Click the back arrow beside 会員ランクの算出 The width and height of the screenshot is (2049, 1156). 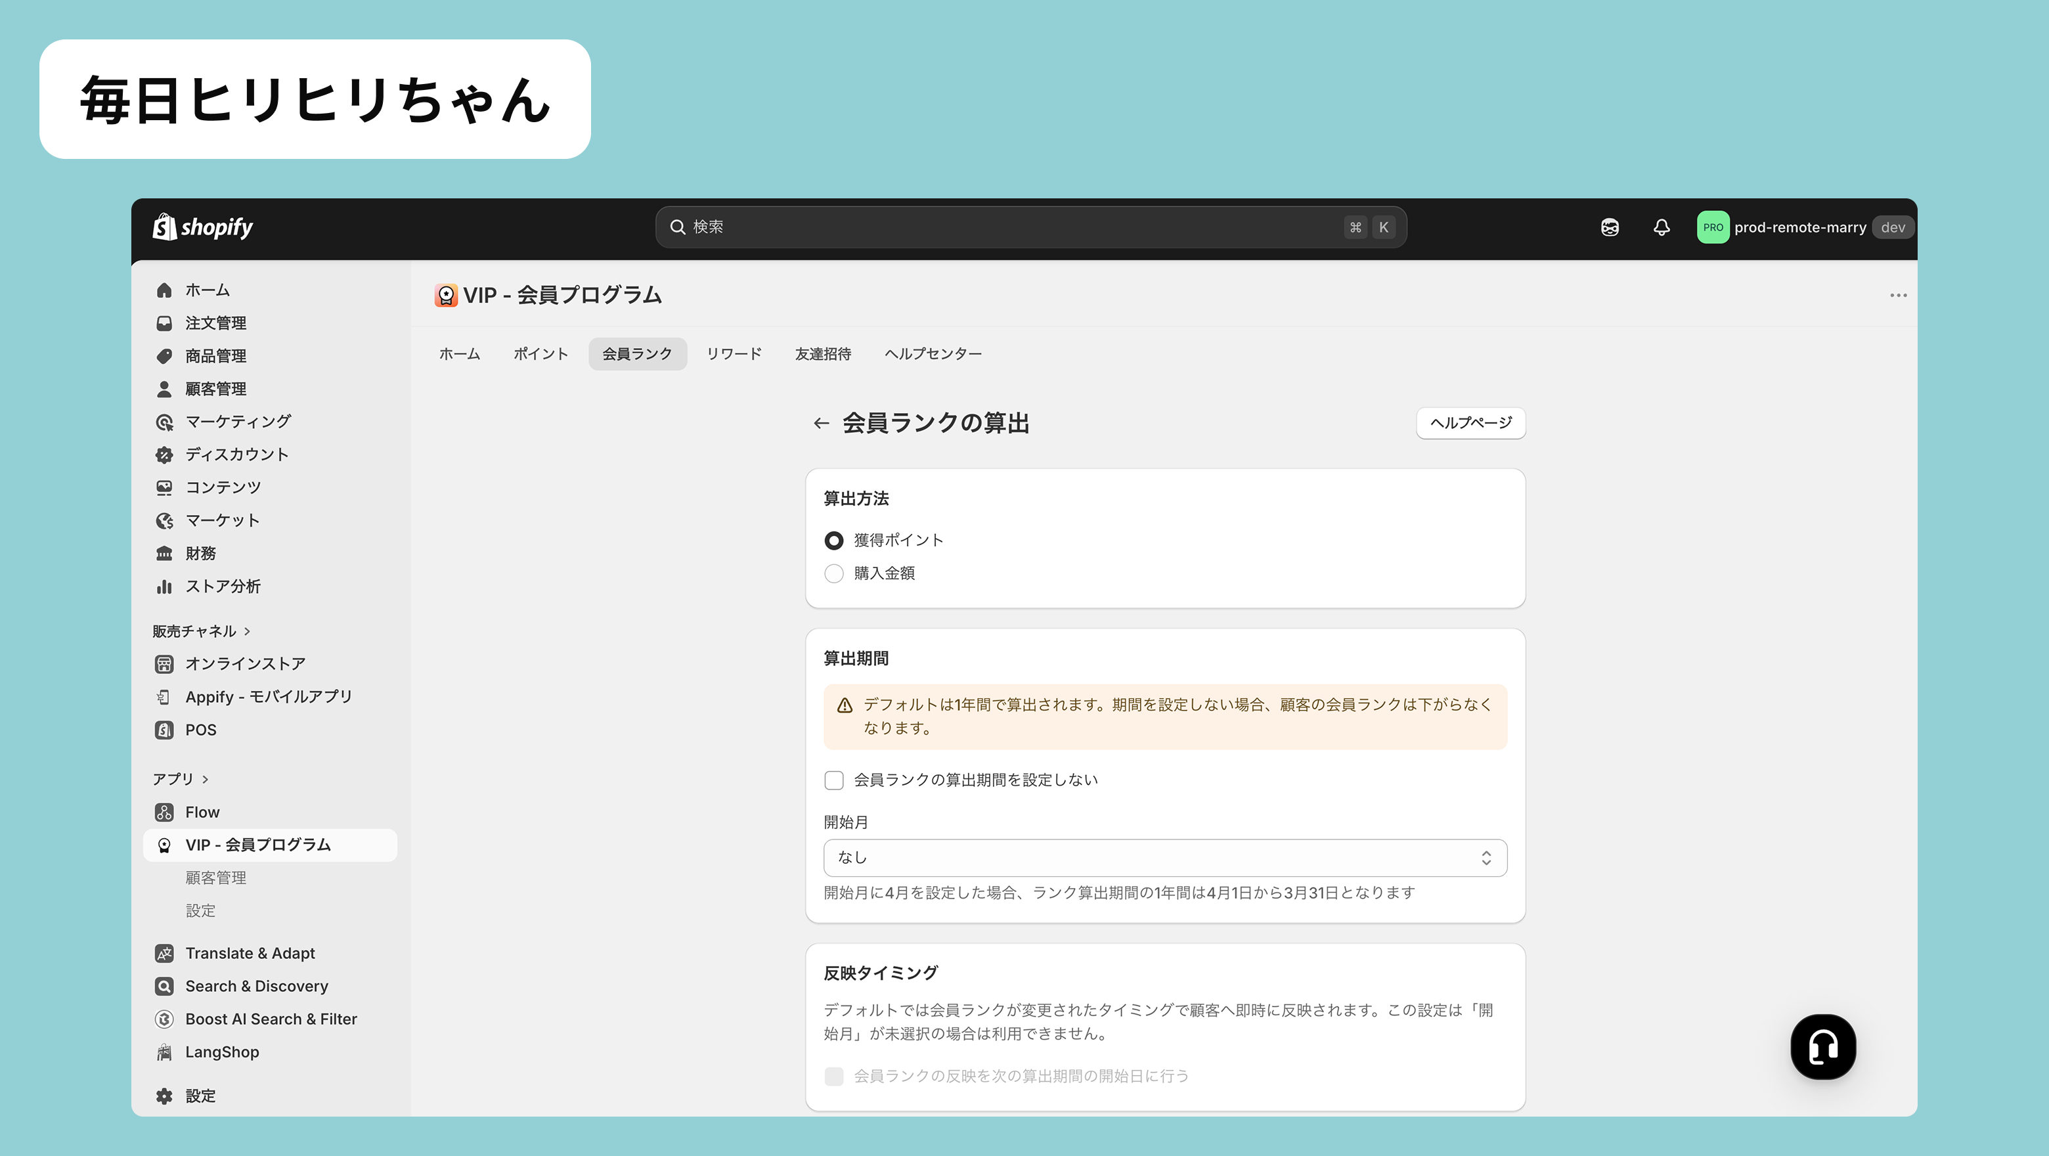click(x=821, y=423)
